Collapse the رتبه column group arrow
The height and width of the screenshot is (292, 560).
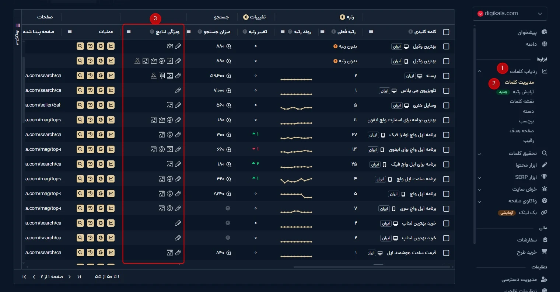[342, 17]
